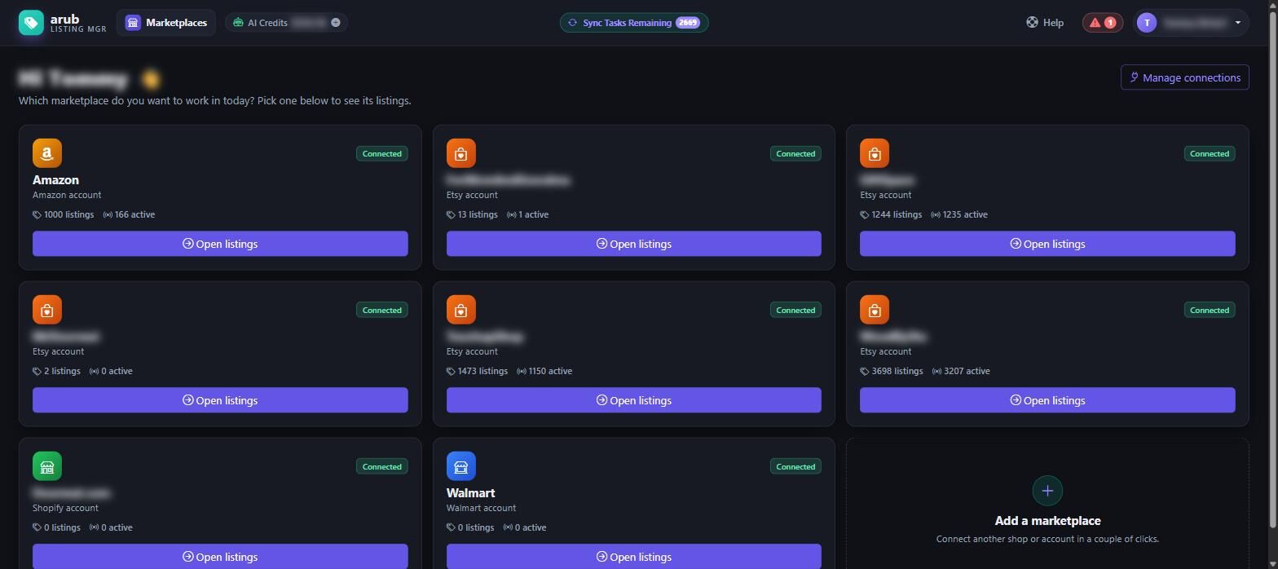Open listings for the Shopify account

pyautogui.click(x=220, y=556)
